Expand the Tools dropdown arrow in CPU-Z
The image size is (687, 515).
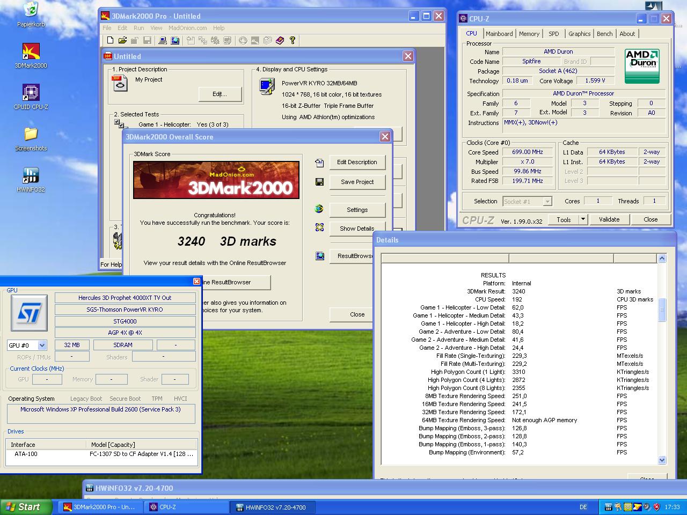(583, 219)
